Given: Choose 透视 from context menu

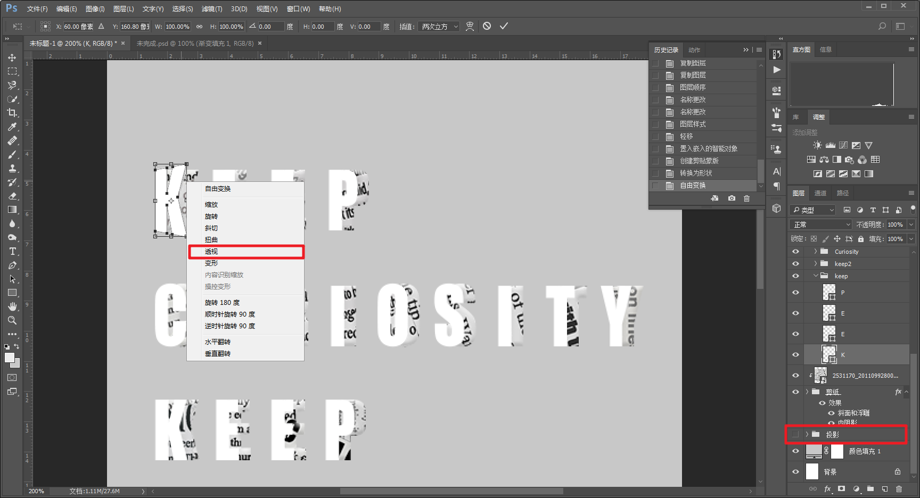Looking at the screenshot, I should (x=246, y=252).
